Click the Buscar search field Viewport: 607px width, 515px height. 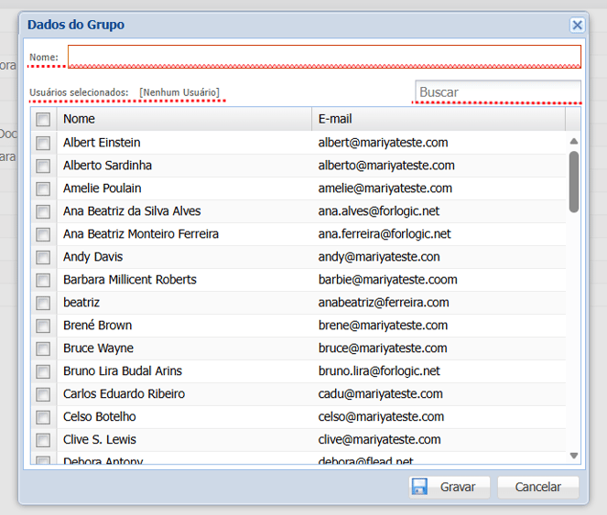[497, 92]
